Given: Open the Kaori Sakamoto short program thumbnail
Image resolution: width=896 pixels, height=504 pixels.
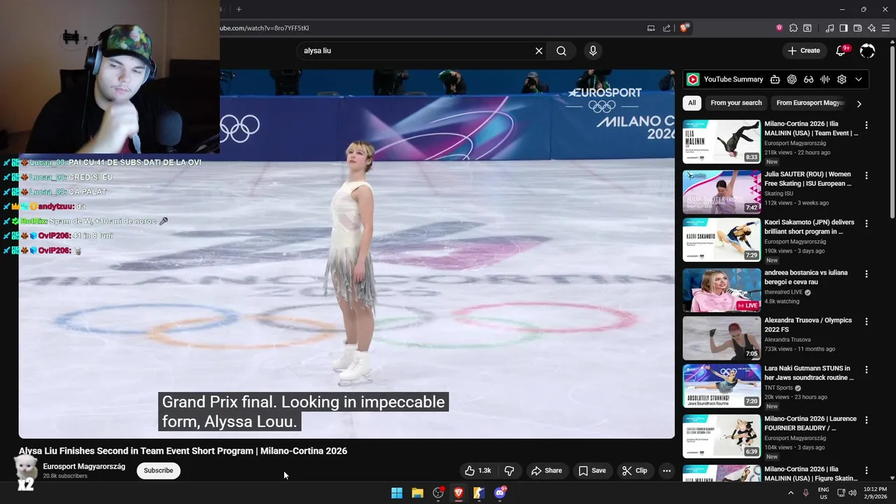Looking at the screenshot, I should coord(722,239).
